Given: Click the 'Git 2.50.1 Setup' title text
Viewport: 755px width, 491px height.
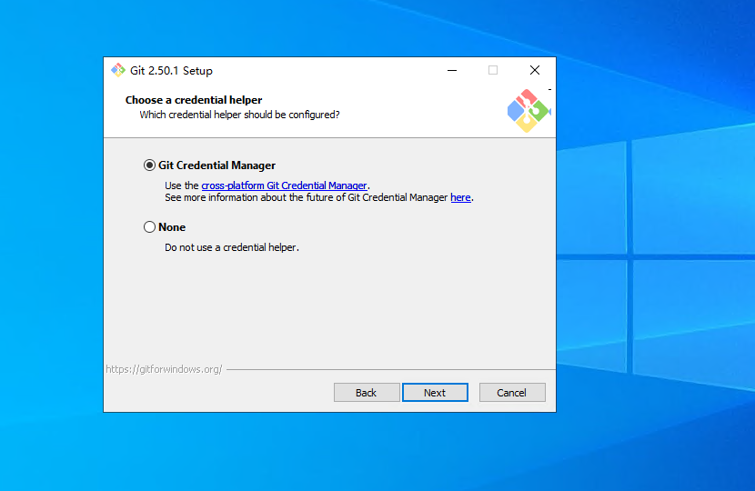Looking at the screenshot, I should [x=171, y=70].
